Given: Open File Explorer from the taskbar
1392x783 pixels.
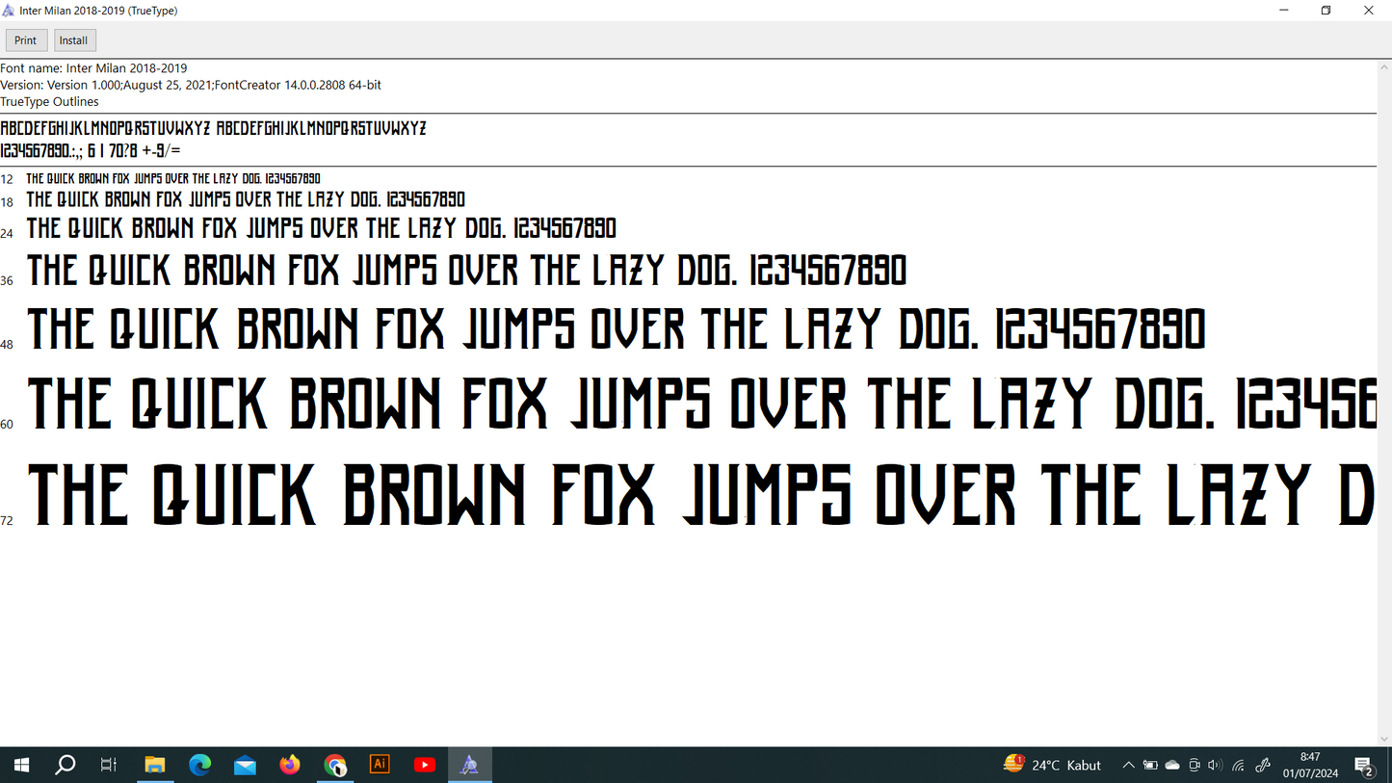Looking at the screenshot, I should click(x=155, y=765).
